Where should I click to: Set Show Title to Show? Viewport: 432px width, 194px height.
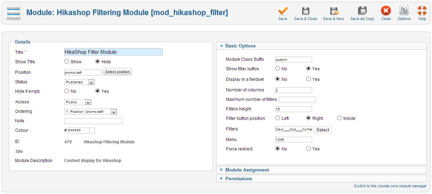click(67, 62)
